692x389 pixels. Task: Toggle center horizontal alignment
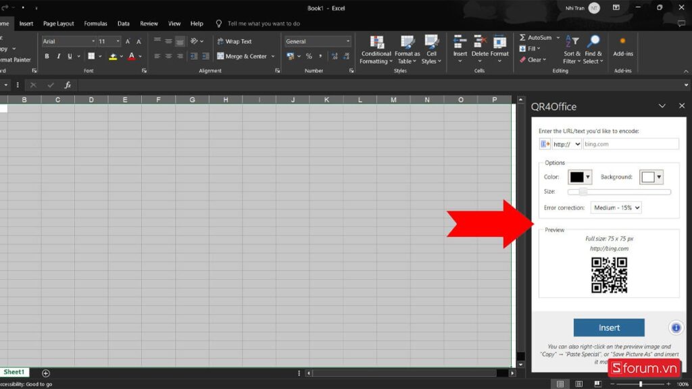pos(168,57)
